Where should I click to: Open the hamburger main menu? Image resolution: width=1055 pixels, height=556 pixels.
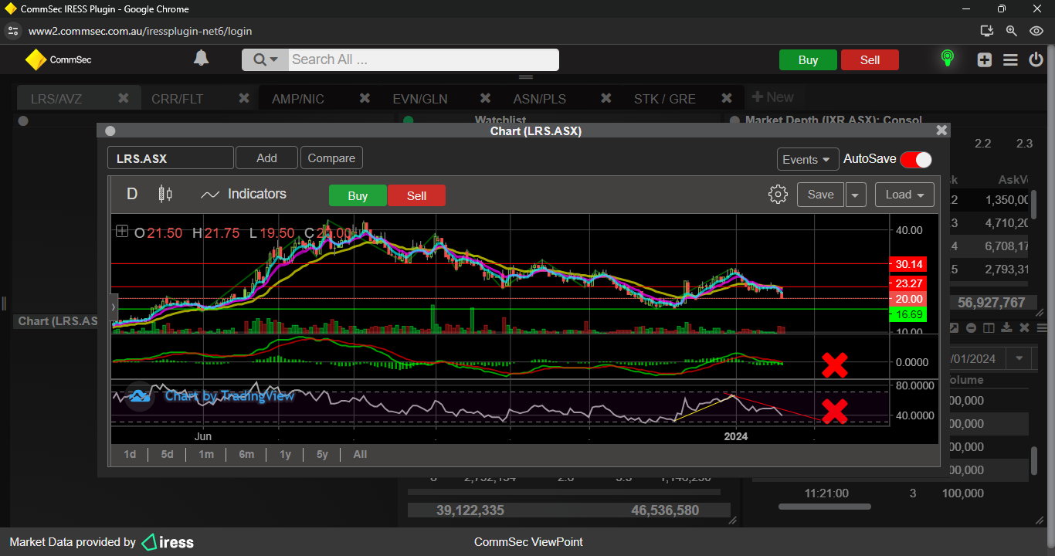point(1010,59)
